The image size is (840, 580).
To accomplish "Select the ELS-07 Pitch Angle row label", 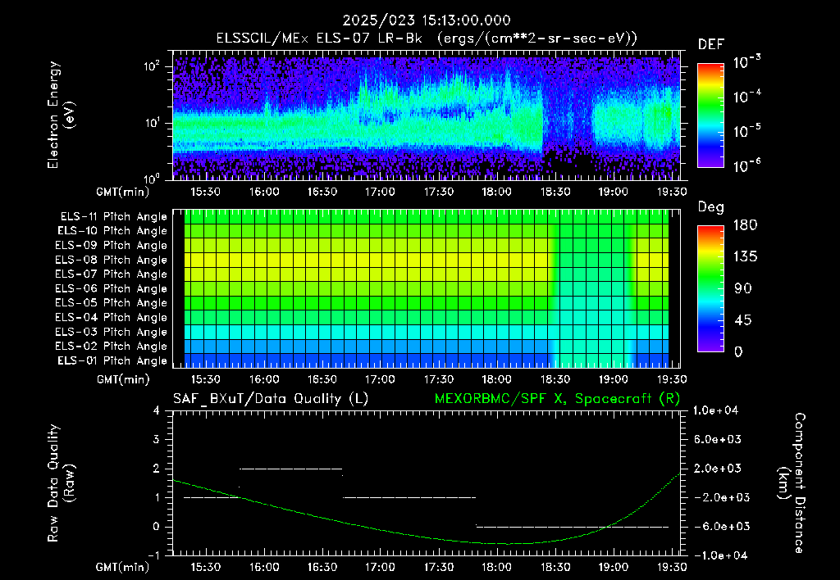I will tap(111, 274).
